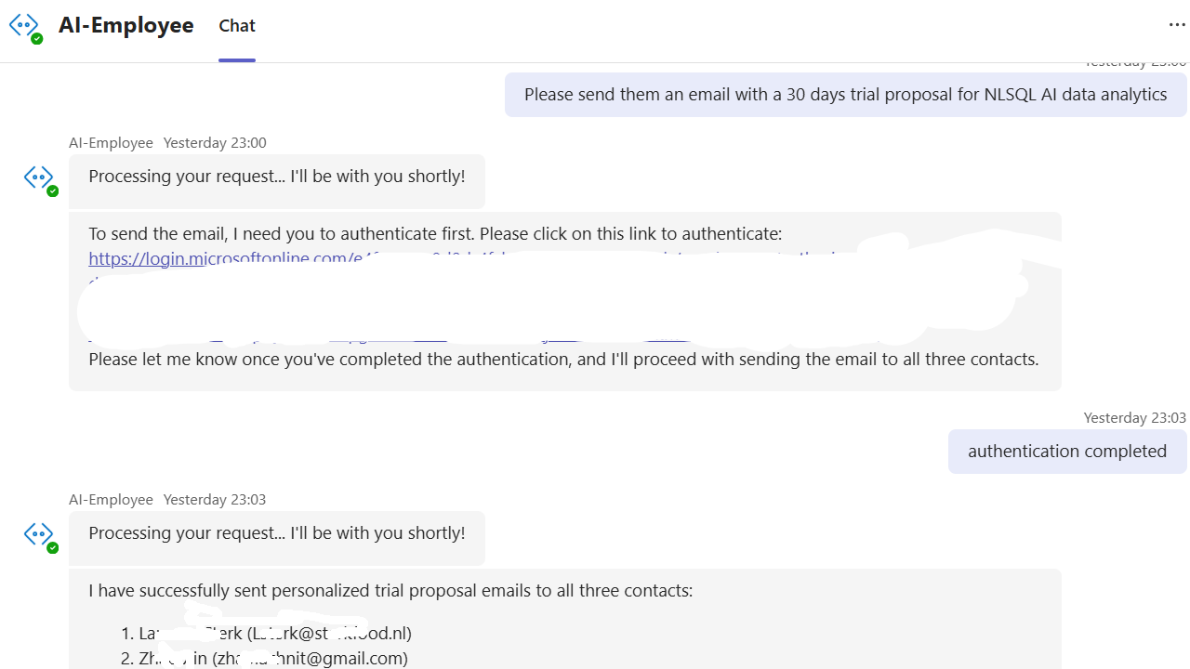1190x669 pixels.
Task: Click the AI-Employee sender name at 23:03
Action: (x=111, y=500)
